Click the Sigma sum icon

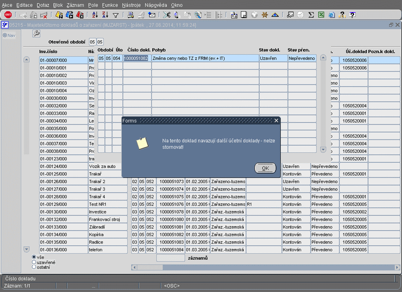(311, 15)
